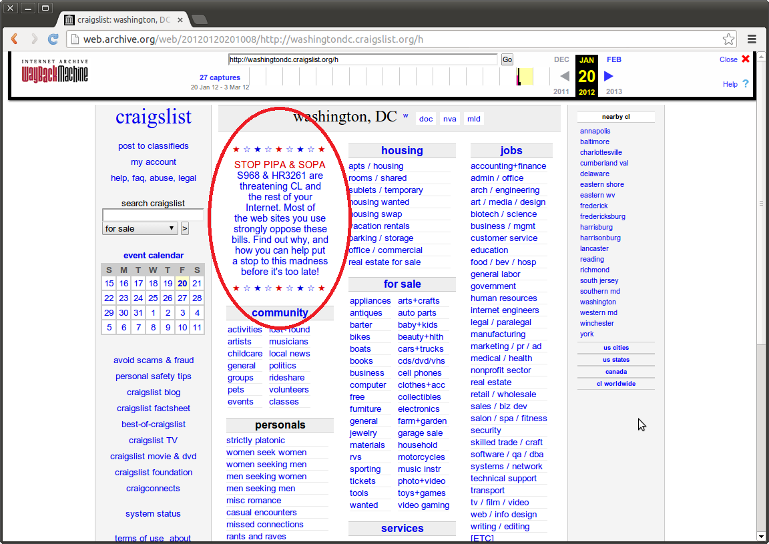This screenshot has width=769, height=544.
Task: Open the housing section heading
Action: click(402, 151)
